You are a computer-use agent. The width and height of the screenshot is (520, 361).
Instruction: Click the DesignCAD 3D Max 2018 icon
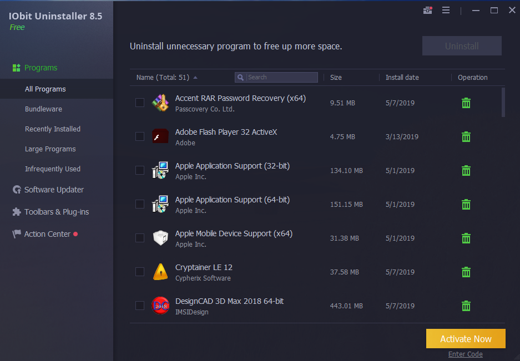click(x=160, y=306)
